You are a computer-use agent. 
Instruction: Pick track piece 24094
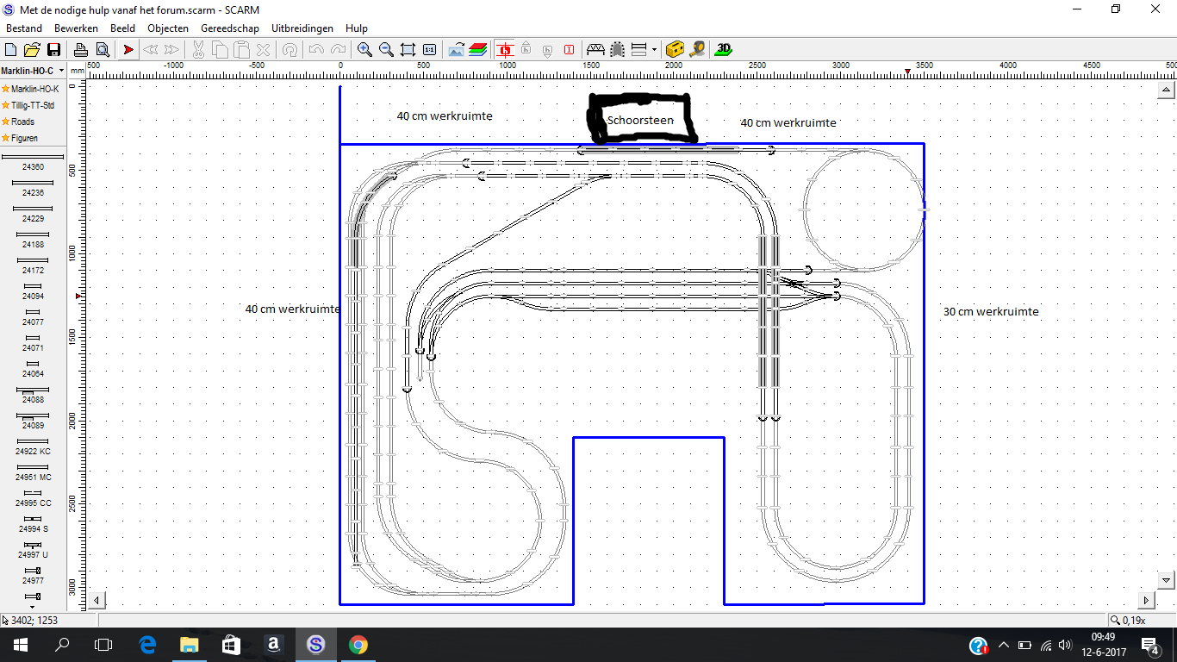point(33,290)
